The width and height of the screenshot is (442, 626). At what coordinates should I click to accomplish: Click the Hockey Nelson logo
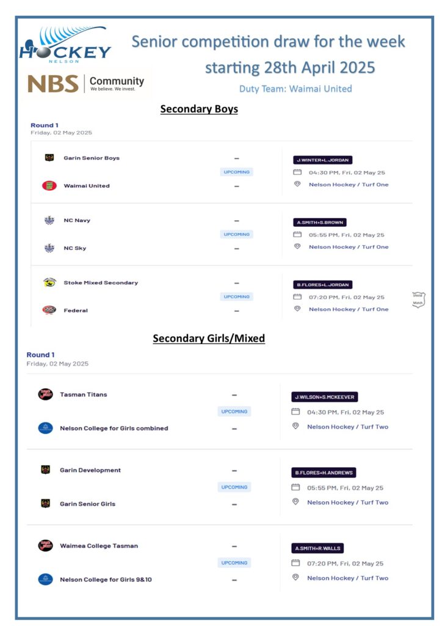65,46
